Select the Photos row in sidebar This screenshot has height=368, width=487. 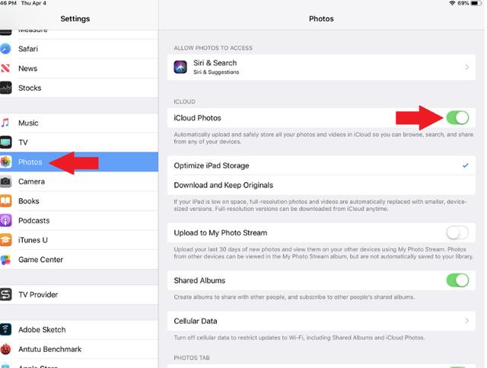tap(79, 162)
